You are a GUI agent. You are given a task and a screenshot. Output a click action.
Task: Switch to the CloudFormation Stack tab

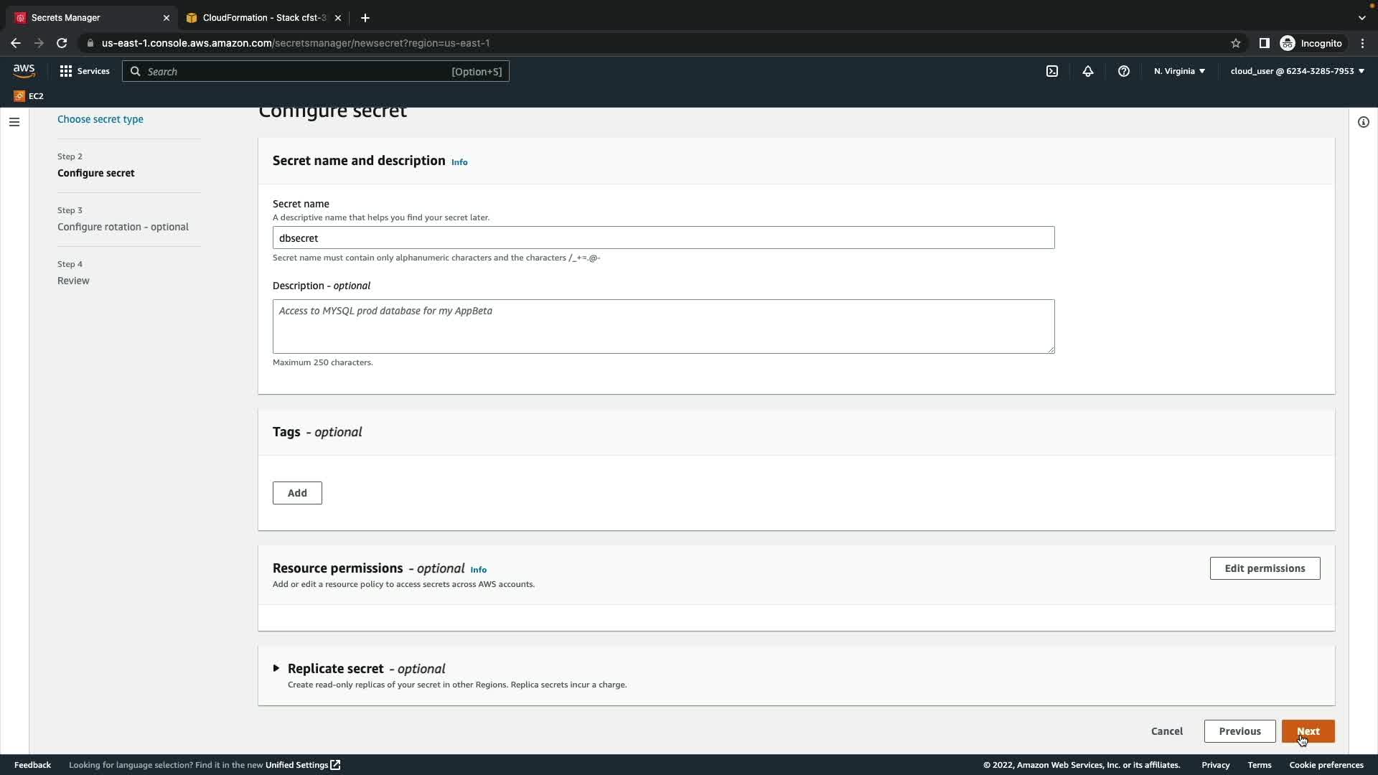tap(263, 18)
